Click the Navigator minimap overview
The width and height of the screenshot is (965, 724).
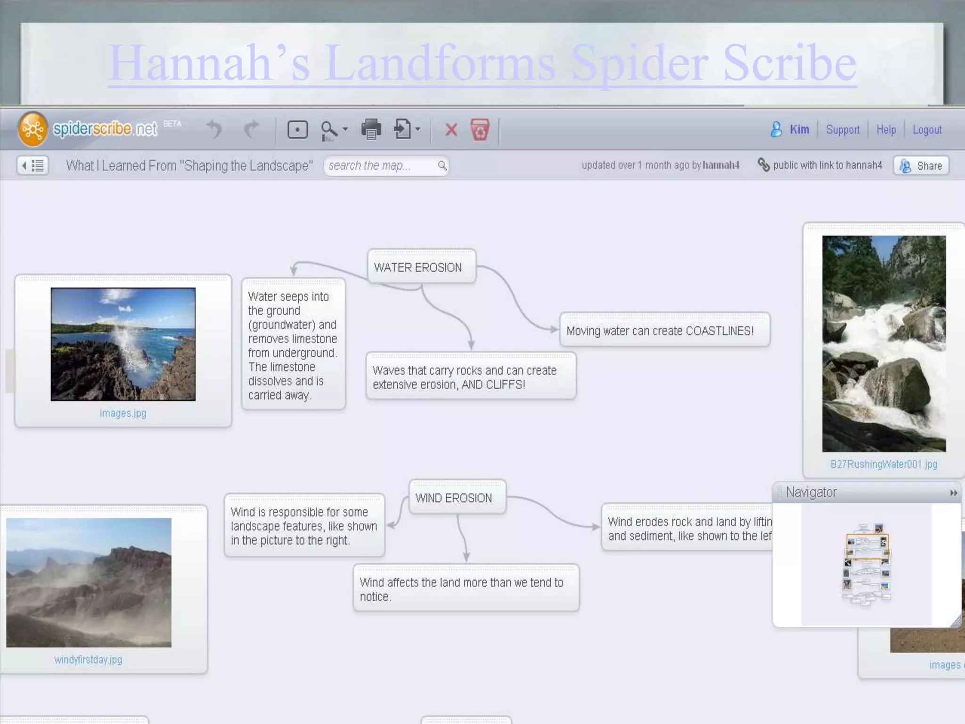point(866,564)
